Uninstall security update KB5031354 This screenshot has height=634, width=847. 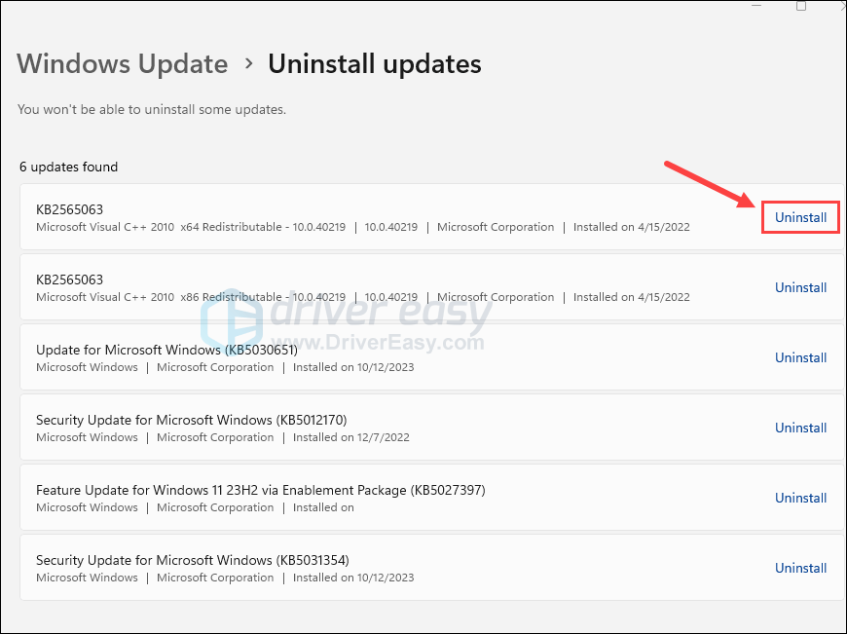pos(800,568)
